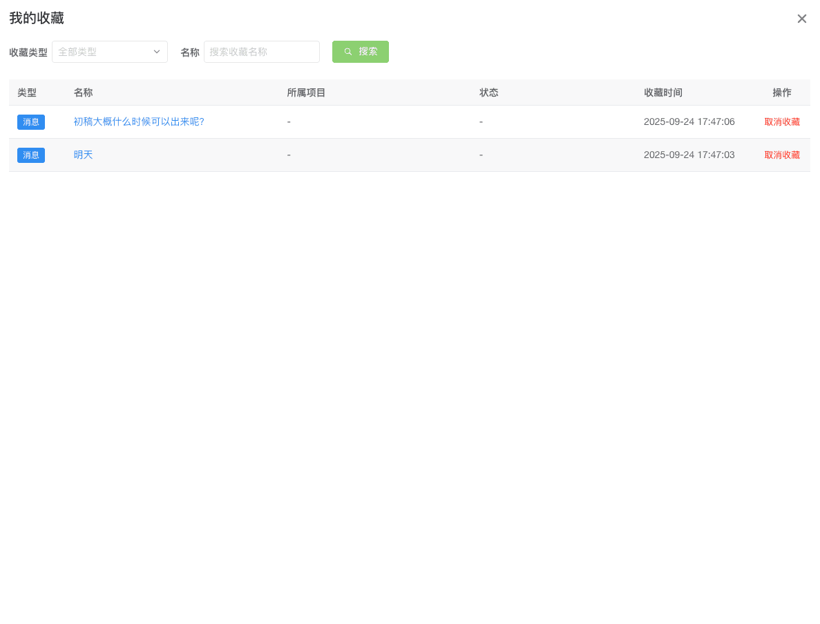
Task: Click the 名称 label before the search box
Action: (189, 51)
